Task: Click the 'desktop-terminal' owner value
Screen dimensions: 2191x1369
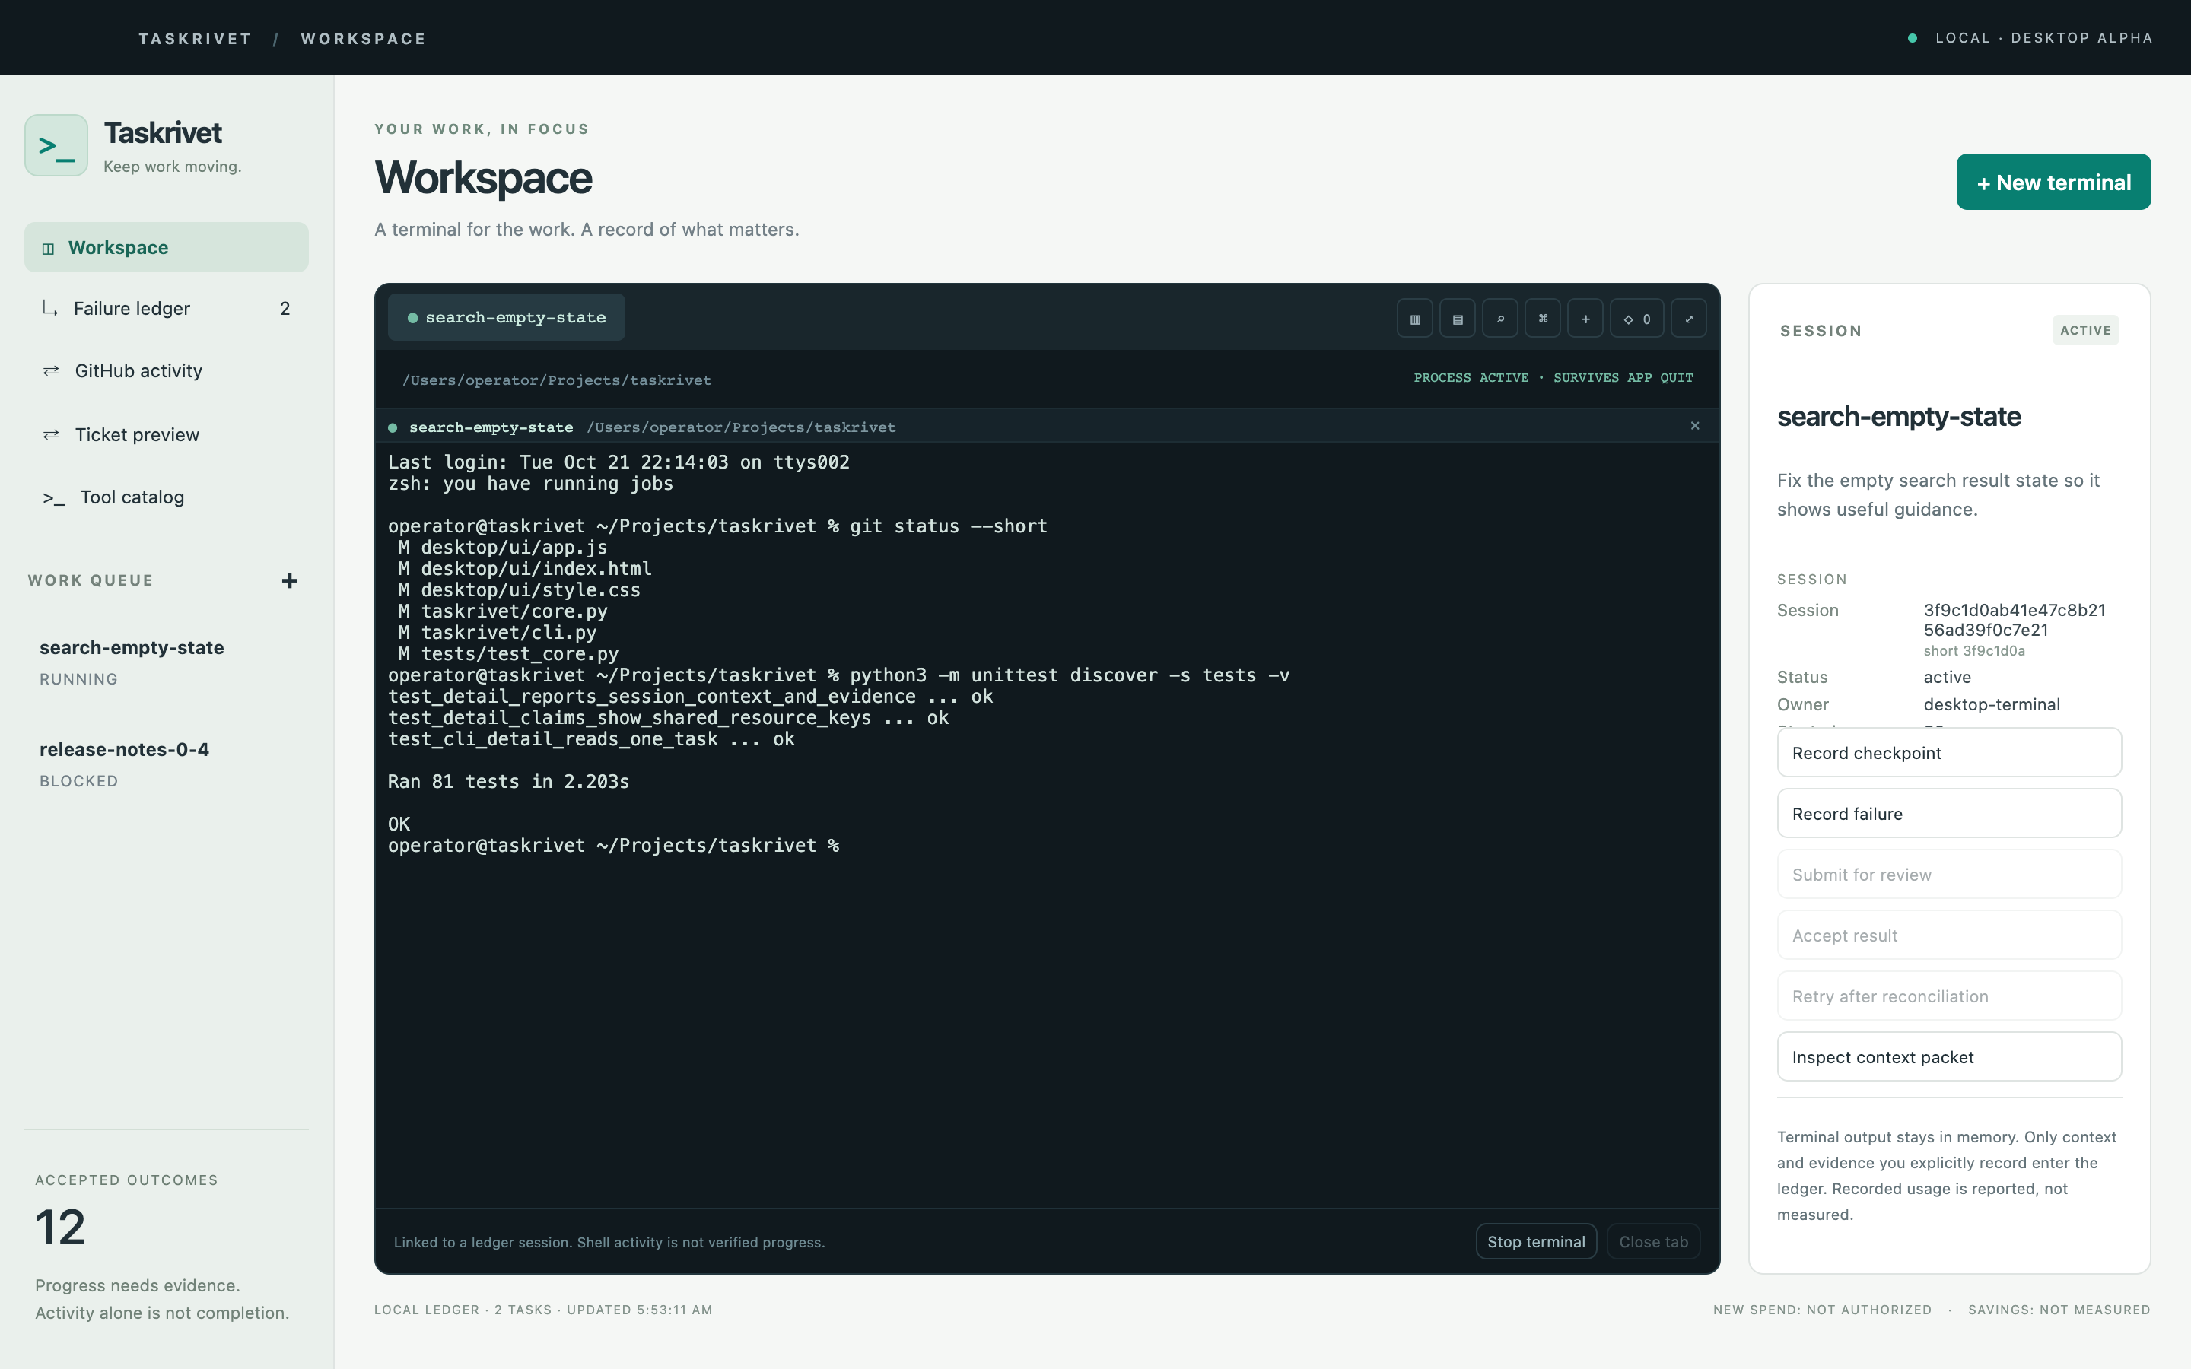Action: point(1992,704)
